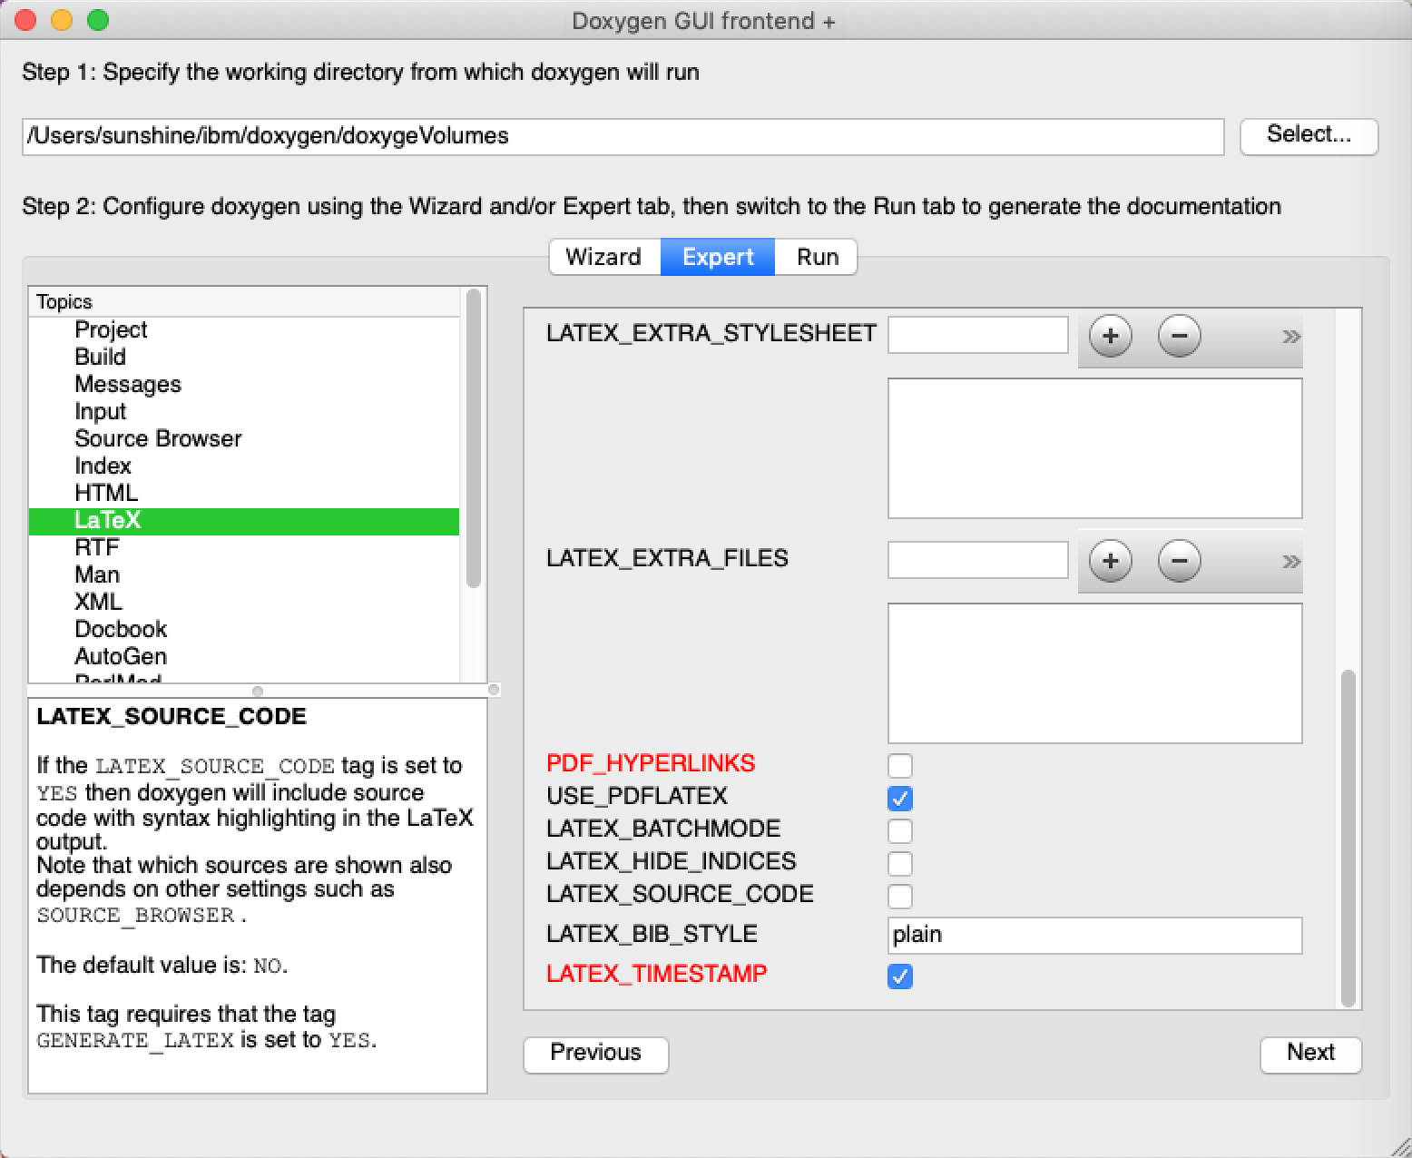Remove LATEX_EXTRA_FILES entry with minus icon
This screenshot has height=1158, width=1412.
click(1179, 562)
